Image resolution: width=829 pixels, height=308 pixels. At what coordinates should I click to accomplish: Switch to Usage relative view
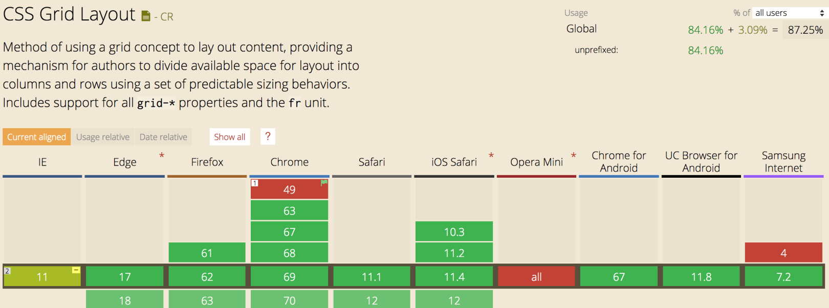click(103, 137)
